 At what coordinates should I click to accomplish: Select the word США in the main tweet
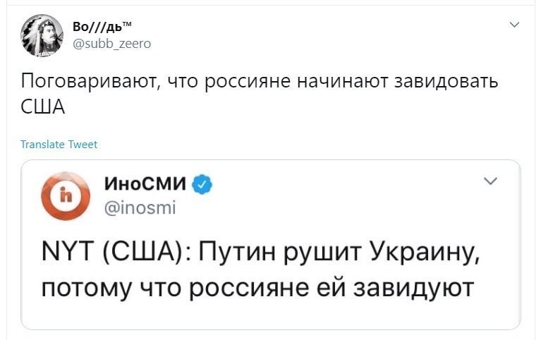[x=43, y=107]
